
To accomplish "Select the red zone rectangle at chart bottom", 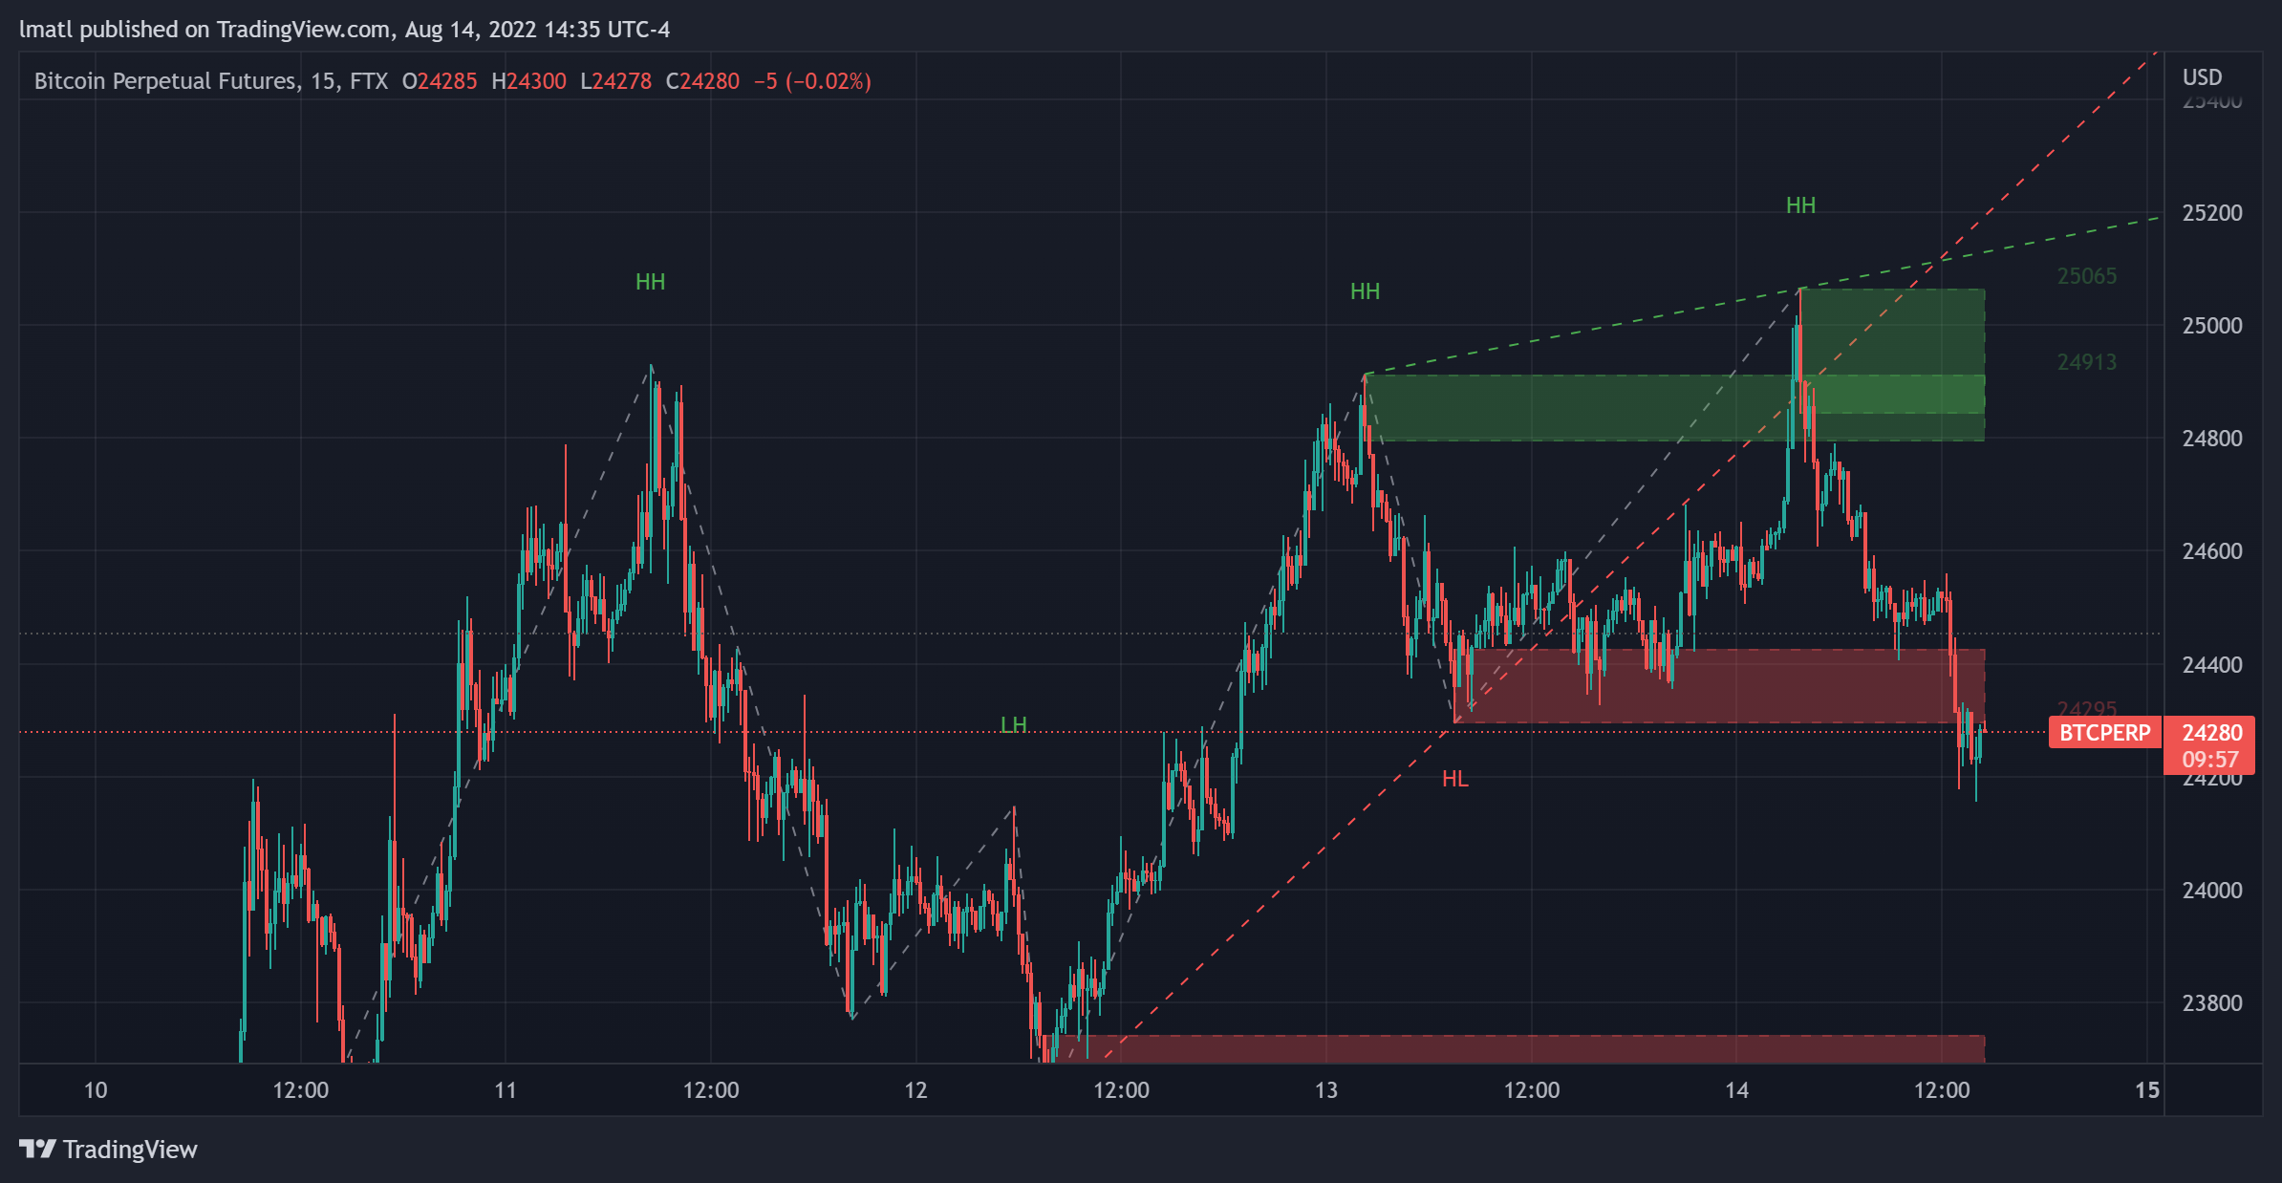I will 1518,1049.
